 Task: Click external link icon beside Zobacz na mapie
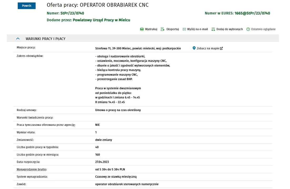(x=221, y=48)
